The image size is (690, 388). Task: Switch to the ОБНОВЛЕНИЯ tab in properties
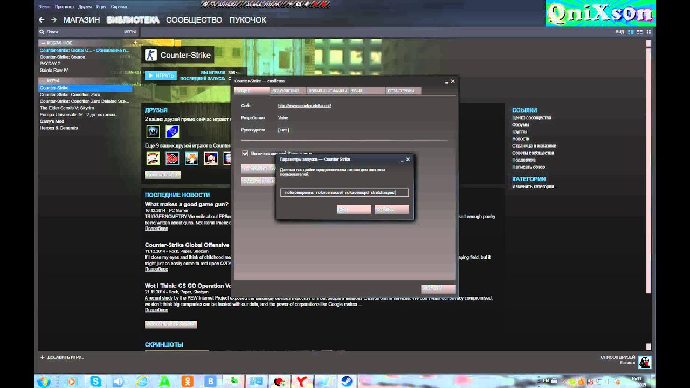(288, 91)
